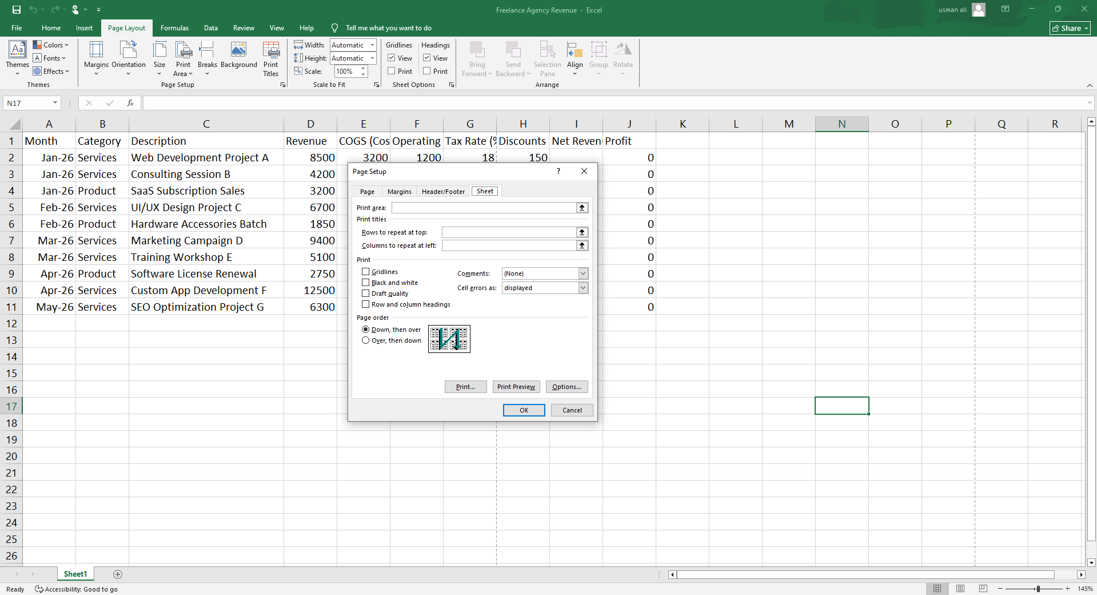Launch the Sheet Options dialog launcher
Image resolution: width=1097 pixels, height=595 pixels.
452,85
